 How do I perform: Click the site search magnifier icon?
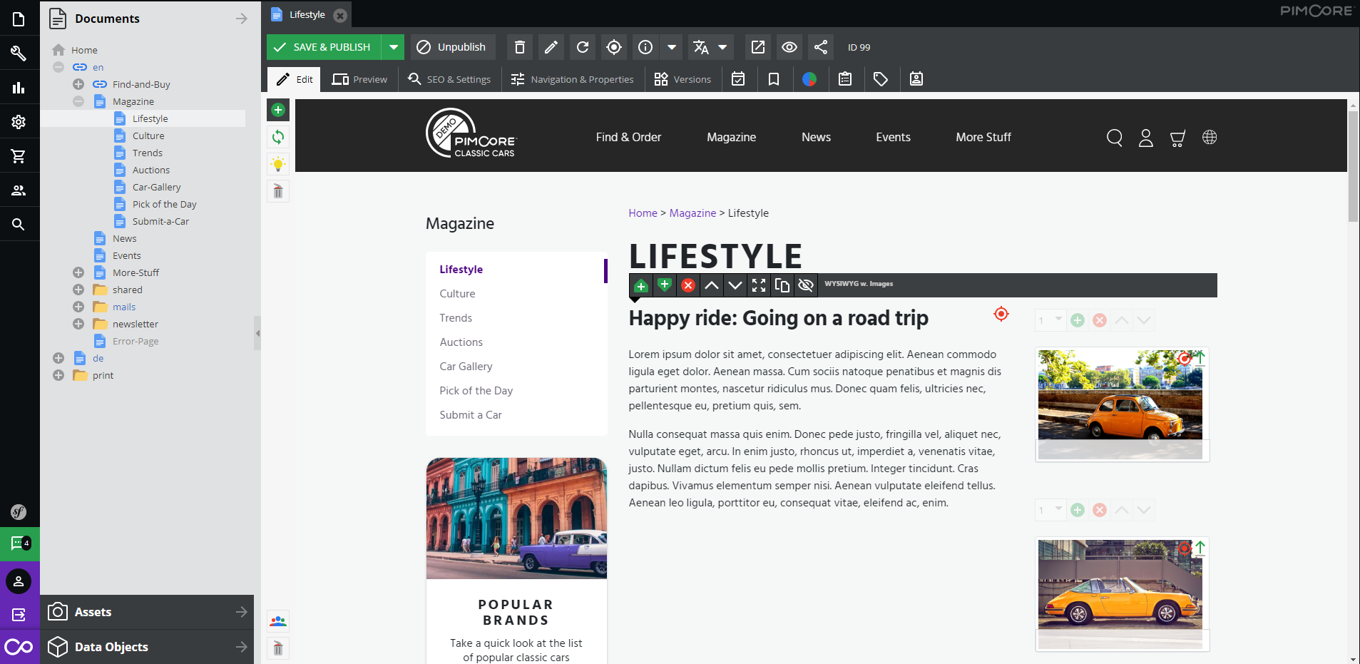(1114, 138)
